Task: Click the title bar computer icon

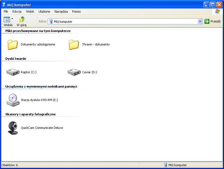Action: coord(4,4)
